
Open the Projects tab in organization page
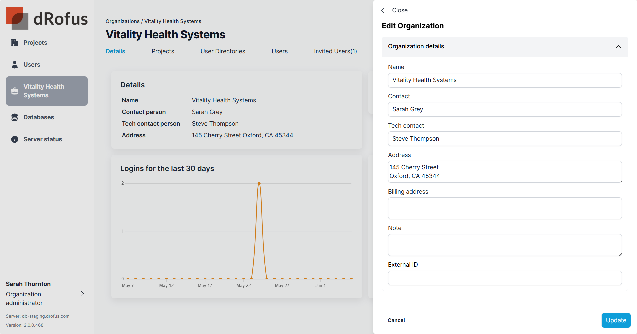click(x=163, y=51)
